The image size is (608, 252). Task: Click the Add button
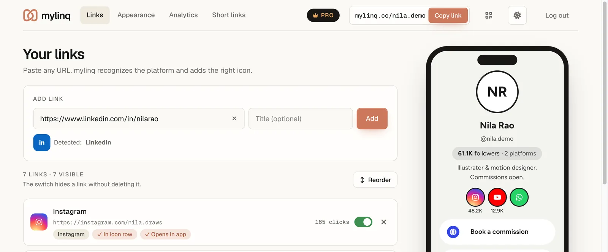pyautogui.click(x=372, y=119)
